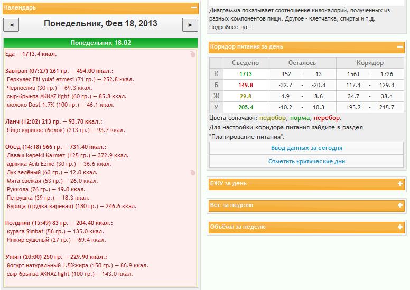Go to the next day in calendar
This screenshot has height=290, width=410.
[190, 25]
